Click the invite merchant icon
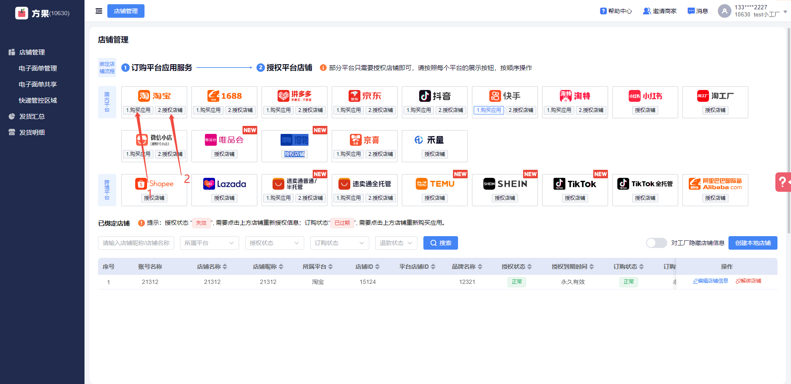The height and width of the screenshot is (384, 791). 646,11
